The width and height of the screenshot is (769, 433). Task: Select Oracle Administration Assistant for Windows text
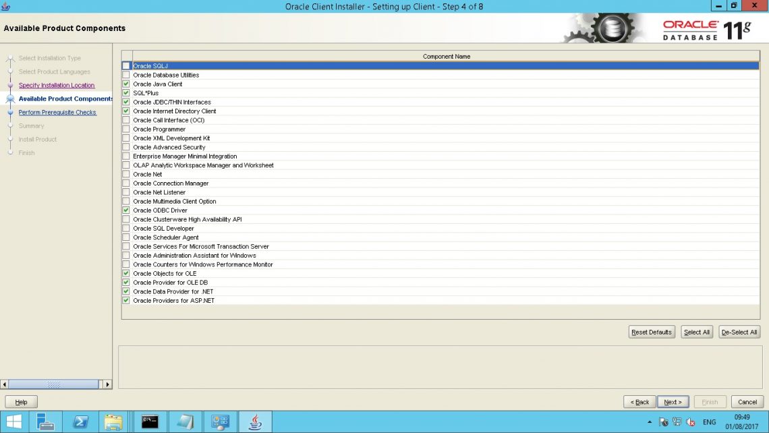[x=194, y=256]
